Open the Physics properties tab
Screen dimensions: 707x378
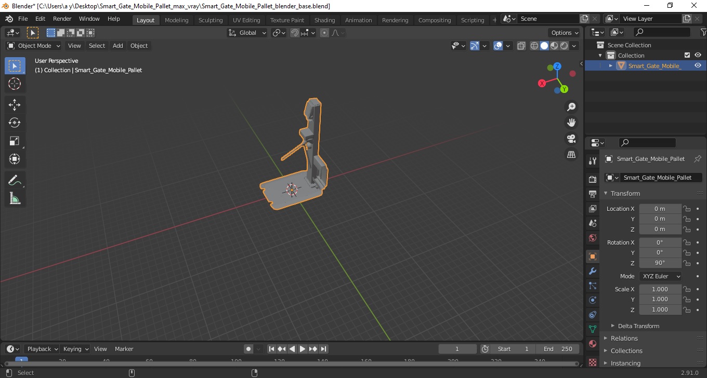pyautogui.click(x=592, y=300)
